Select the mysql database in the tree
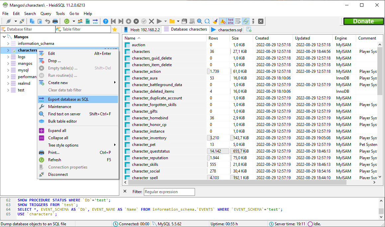Image resolution: width=385 pixels, height=227 pixels. 23,70
